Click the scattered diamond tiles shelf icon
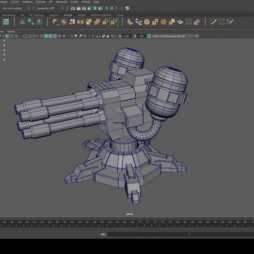The image size is (254, 254). click(x=138, y=21)
